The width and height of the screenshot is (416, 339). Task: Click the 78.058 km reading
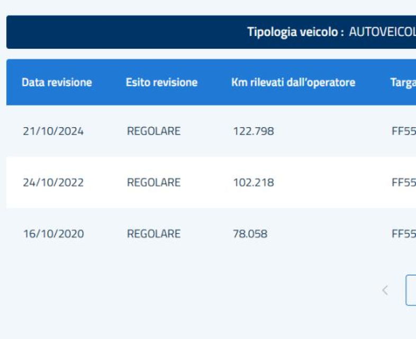(250, 234)
